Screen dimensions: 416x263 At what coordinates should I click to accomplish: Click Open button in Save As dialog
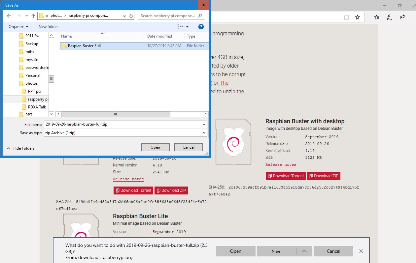[155, 147]
